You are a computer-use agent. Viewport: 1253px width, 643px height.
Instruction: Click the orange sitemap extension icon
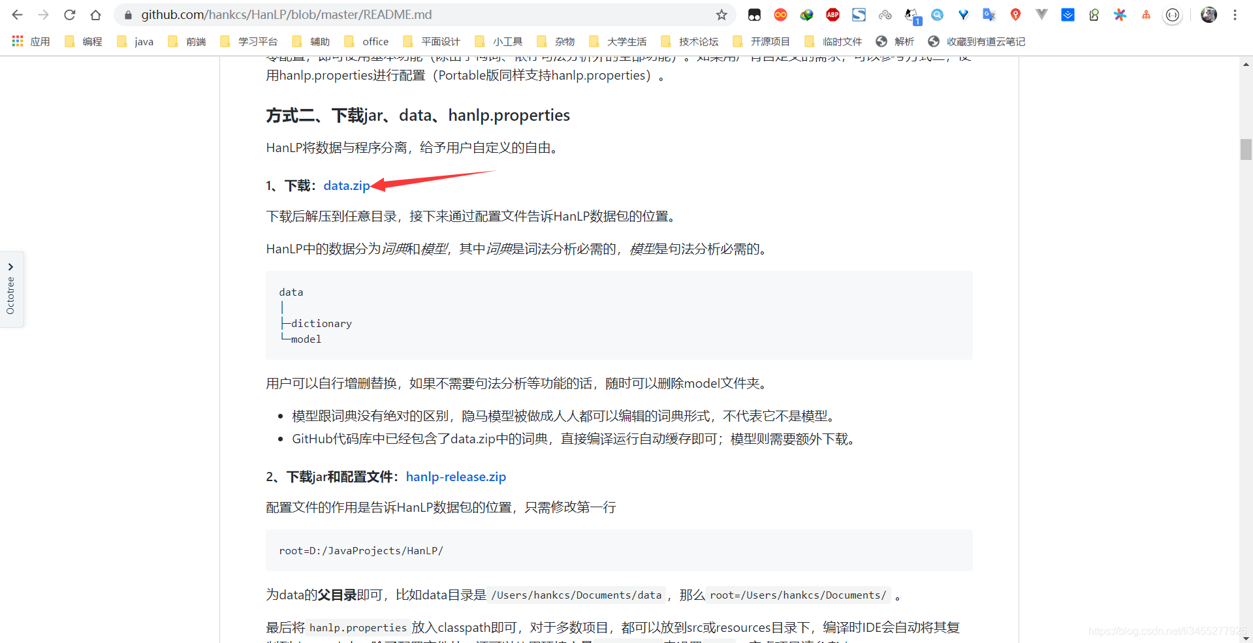click(x=1146, y=14)
